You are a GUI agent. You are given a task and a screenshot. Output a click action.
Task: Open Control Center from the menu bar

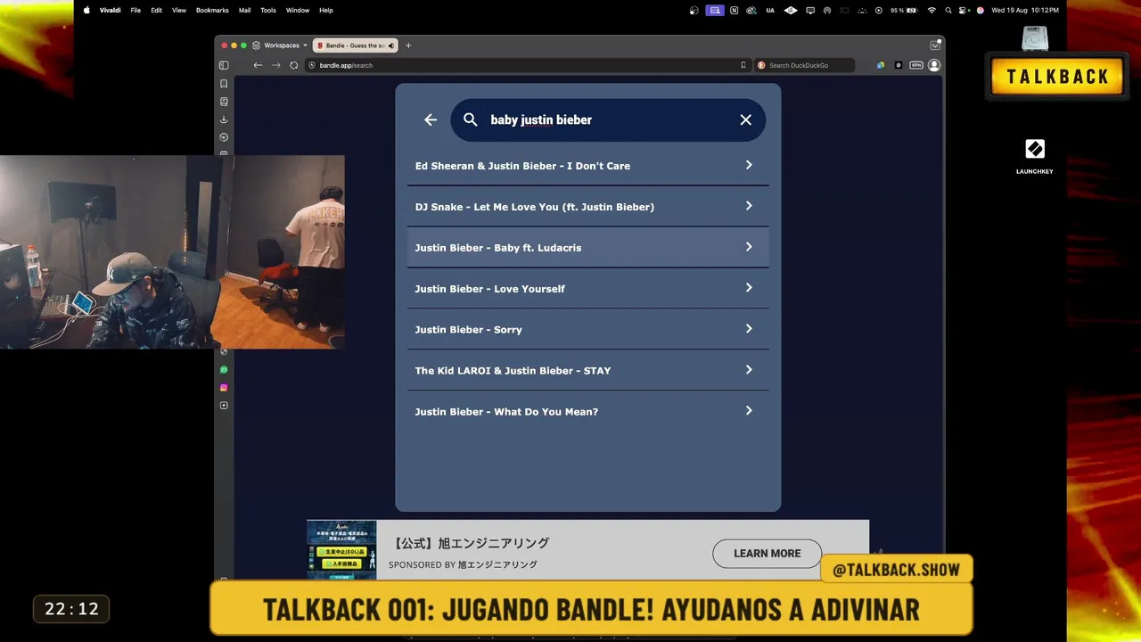click(x=964, y=11)
